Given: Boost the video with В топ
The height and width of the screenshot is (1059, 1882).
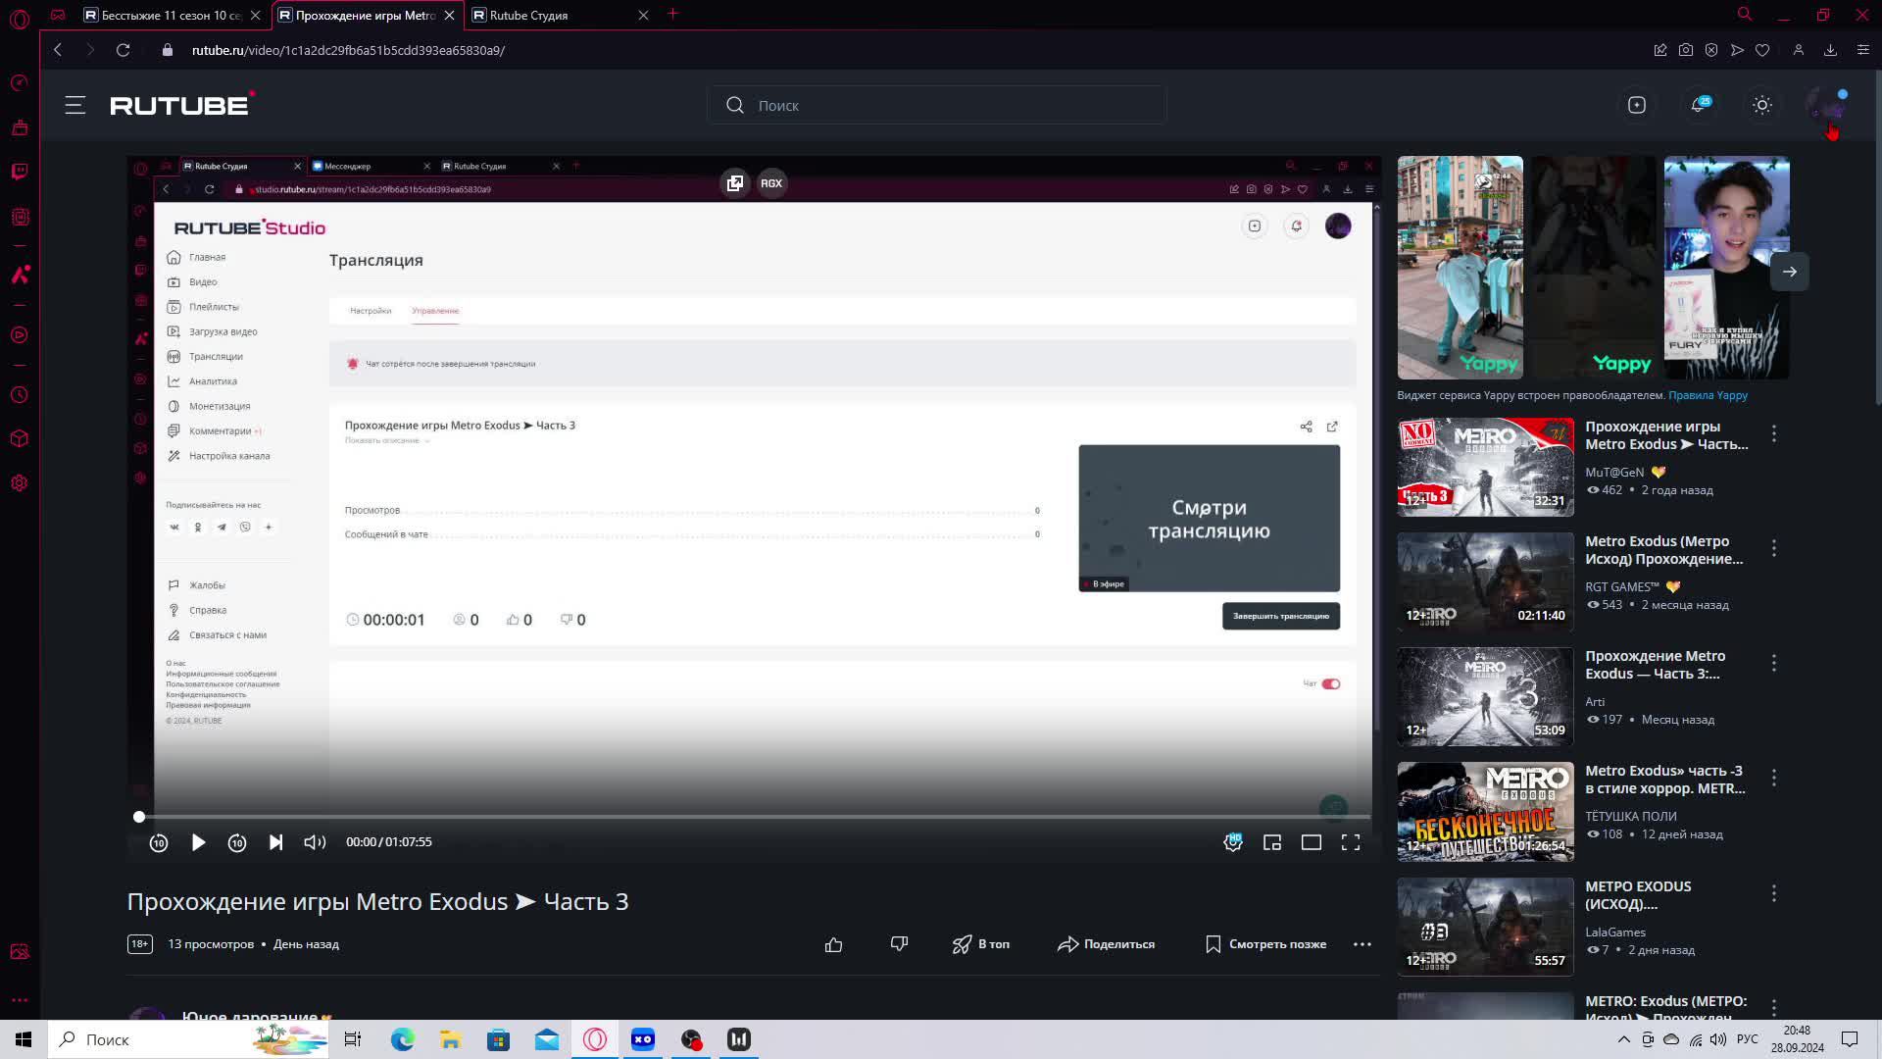Looking at the screenshot, I should tap(981, 944).
